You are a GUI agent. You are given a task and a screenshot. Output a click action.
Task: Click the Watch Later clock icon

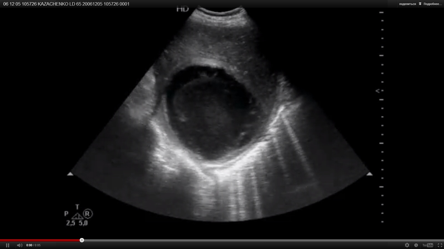(416, 245)
